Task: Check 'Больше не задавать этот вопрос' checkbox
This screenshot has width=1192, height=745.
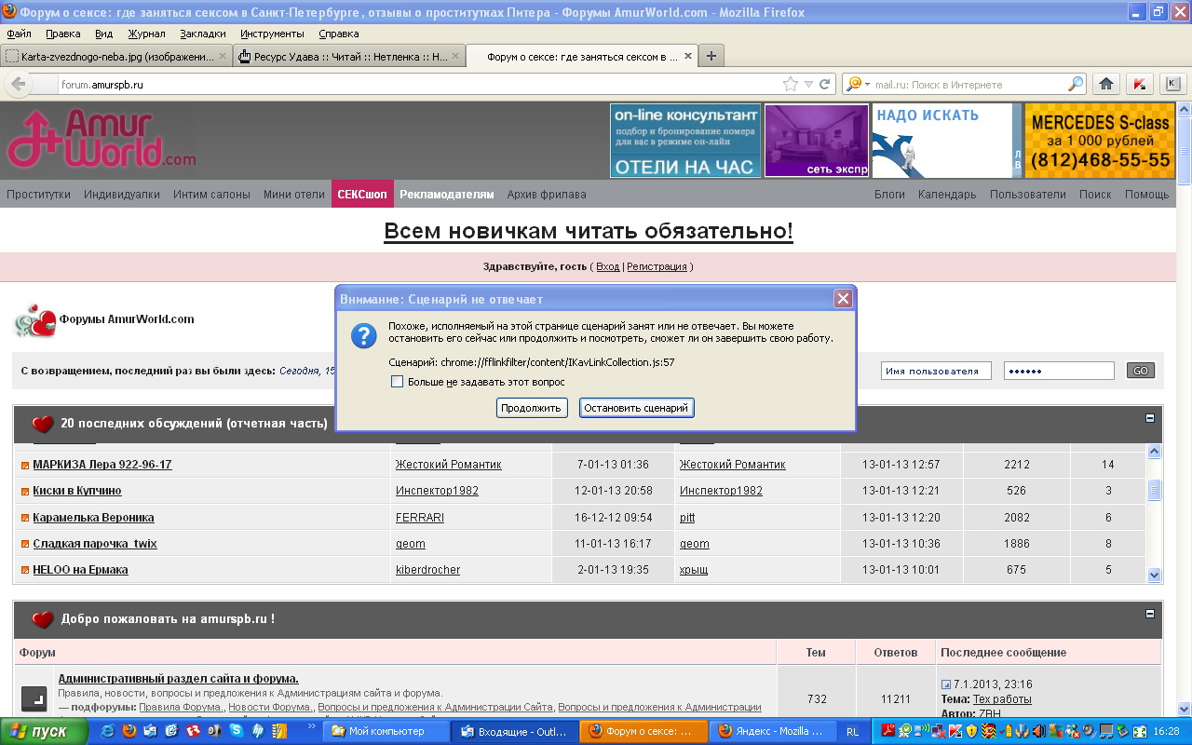Action: click(398, 382)
